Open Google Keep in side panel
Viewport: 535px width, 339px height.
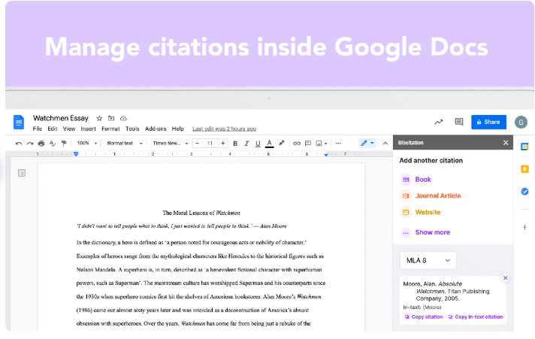tap(524, 169)
